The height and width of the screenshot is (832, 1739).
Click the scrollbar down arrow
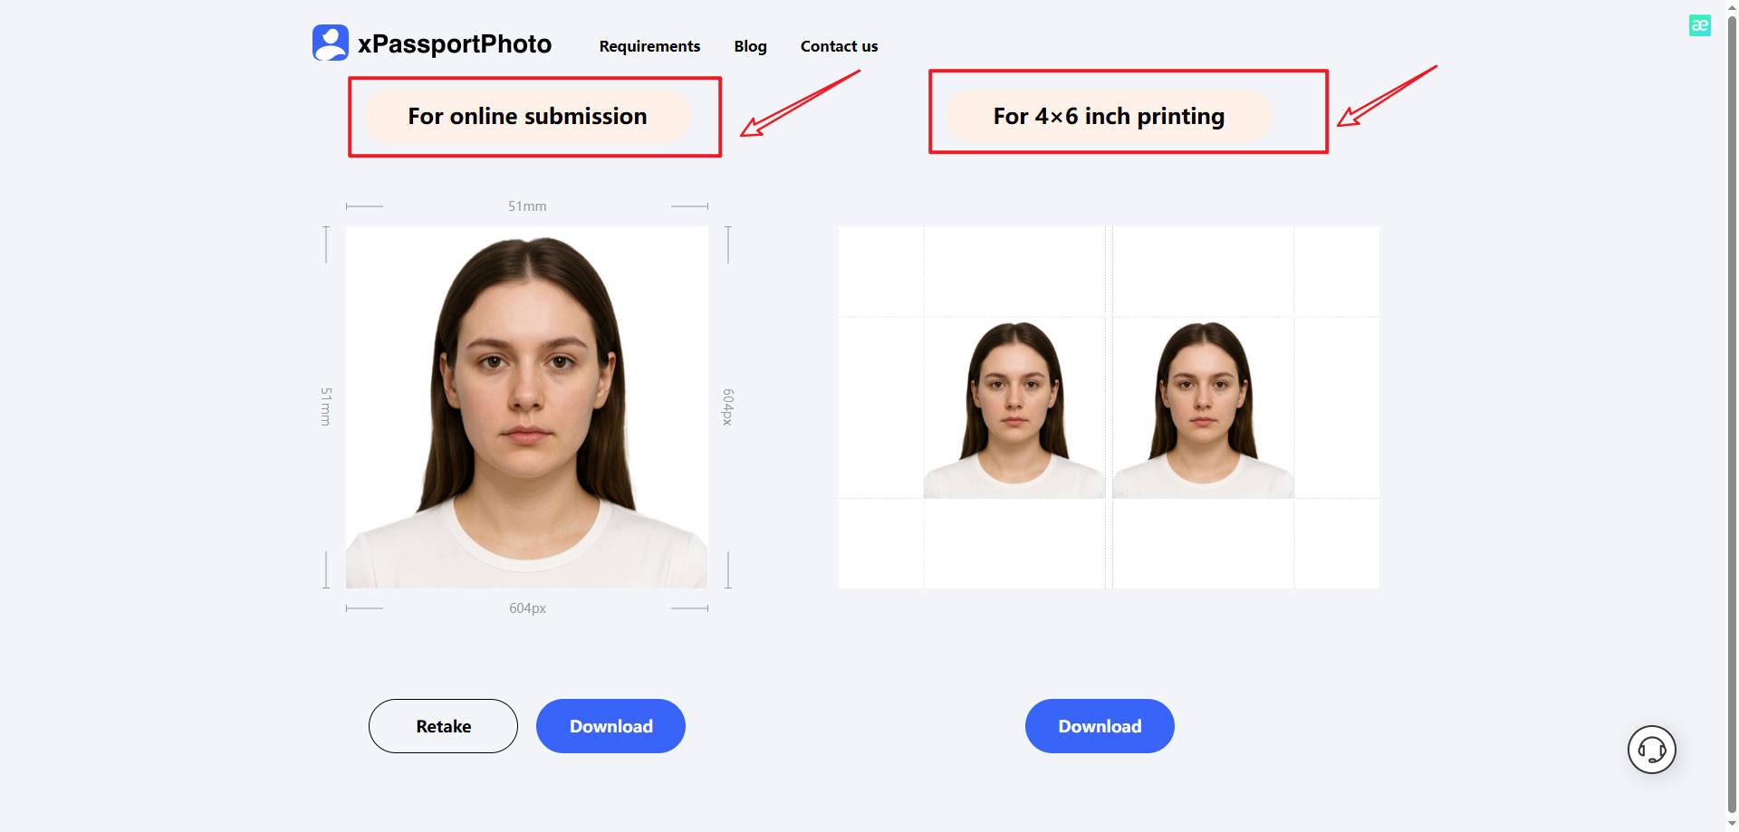click(1732, 824)
